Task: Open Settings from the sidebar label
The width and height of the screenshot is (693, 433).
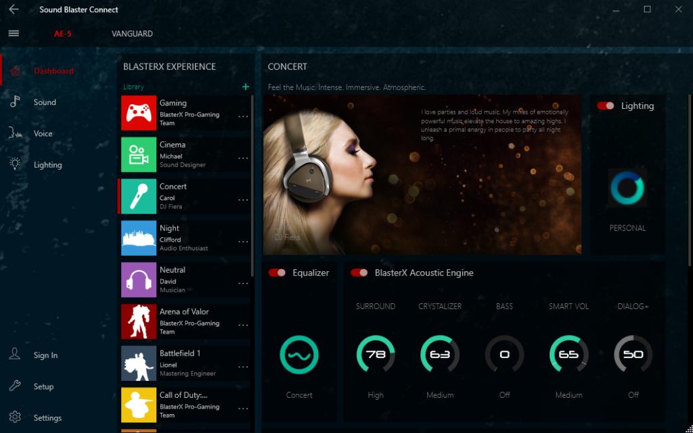Action: tap(47, 417)
